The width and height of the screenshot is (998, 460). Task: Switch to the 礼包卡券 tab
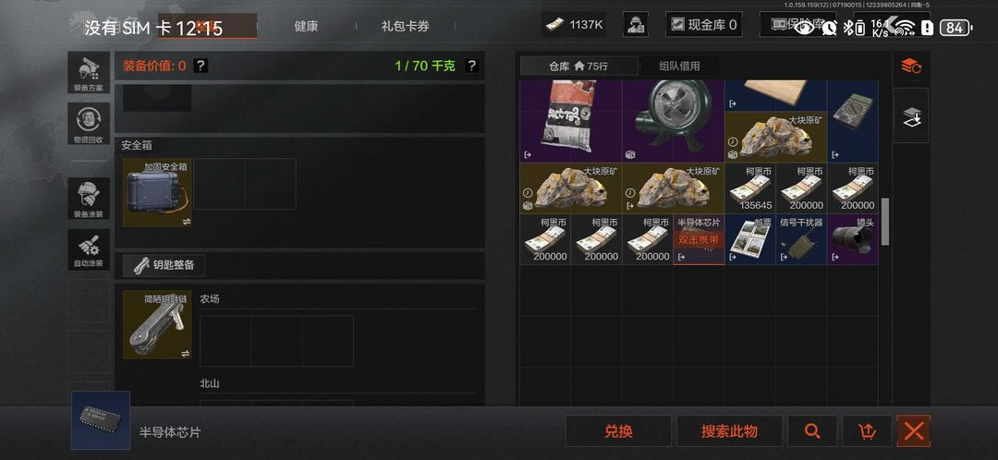coord(406,26)
